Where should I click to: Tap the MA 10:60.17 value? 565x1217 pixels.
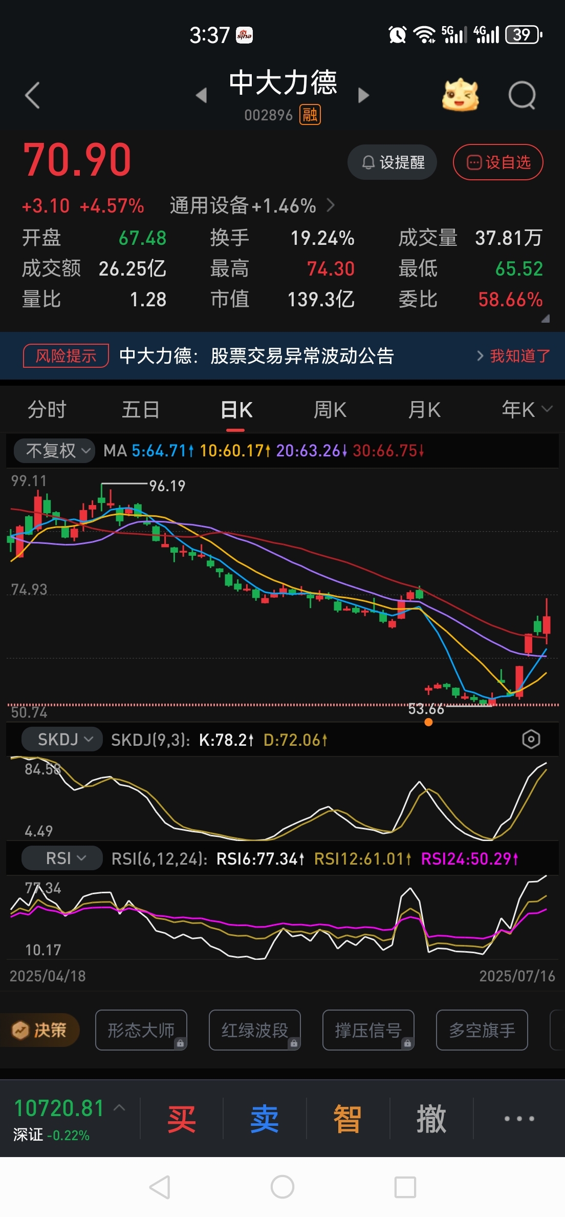(235, 451)
